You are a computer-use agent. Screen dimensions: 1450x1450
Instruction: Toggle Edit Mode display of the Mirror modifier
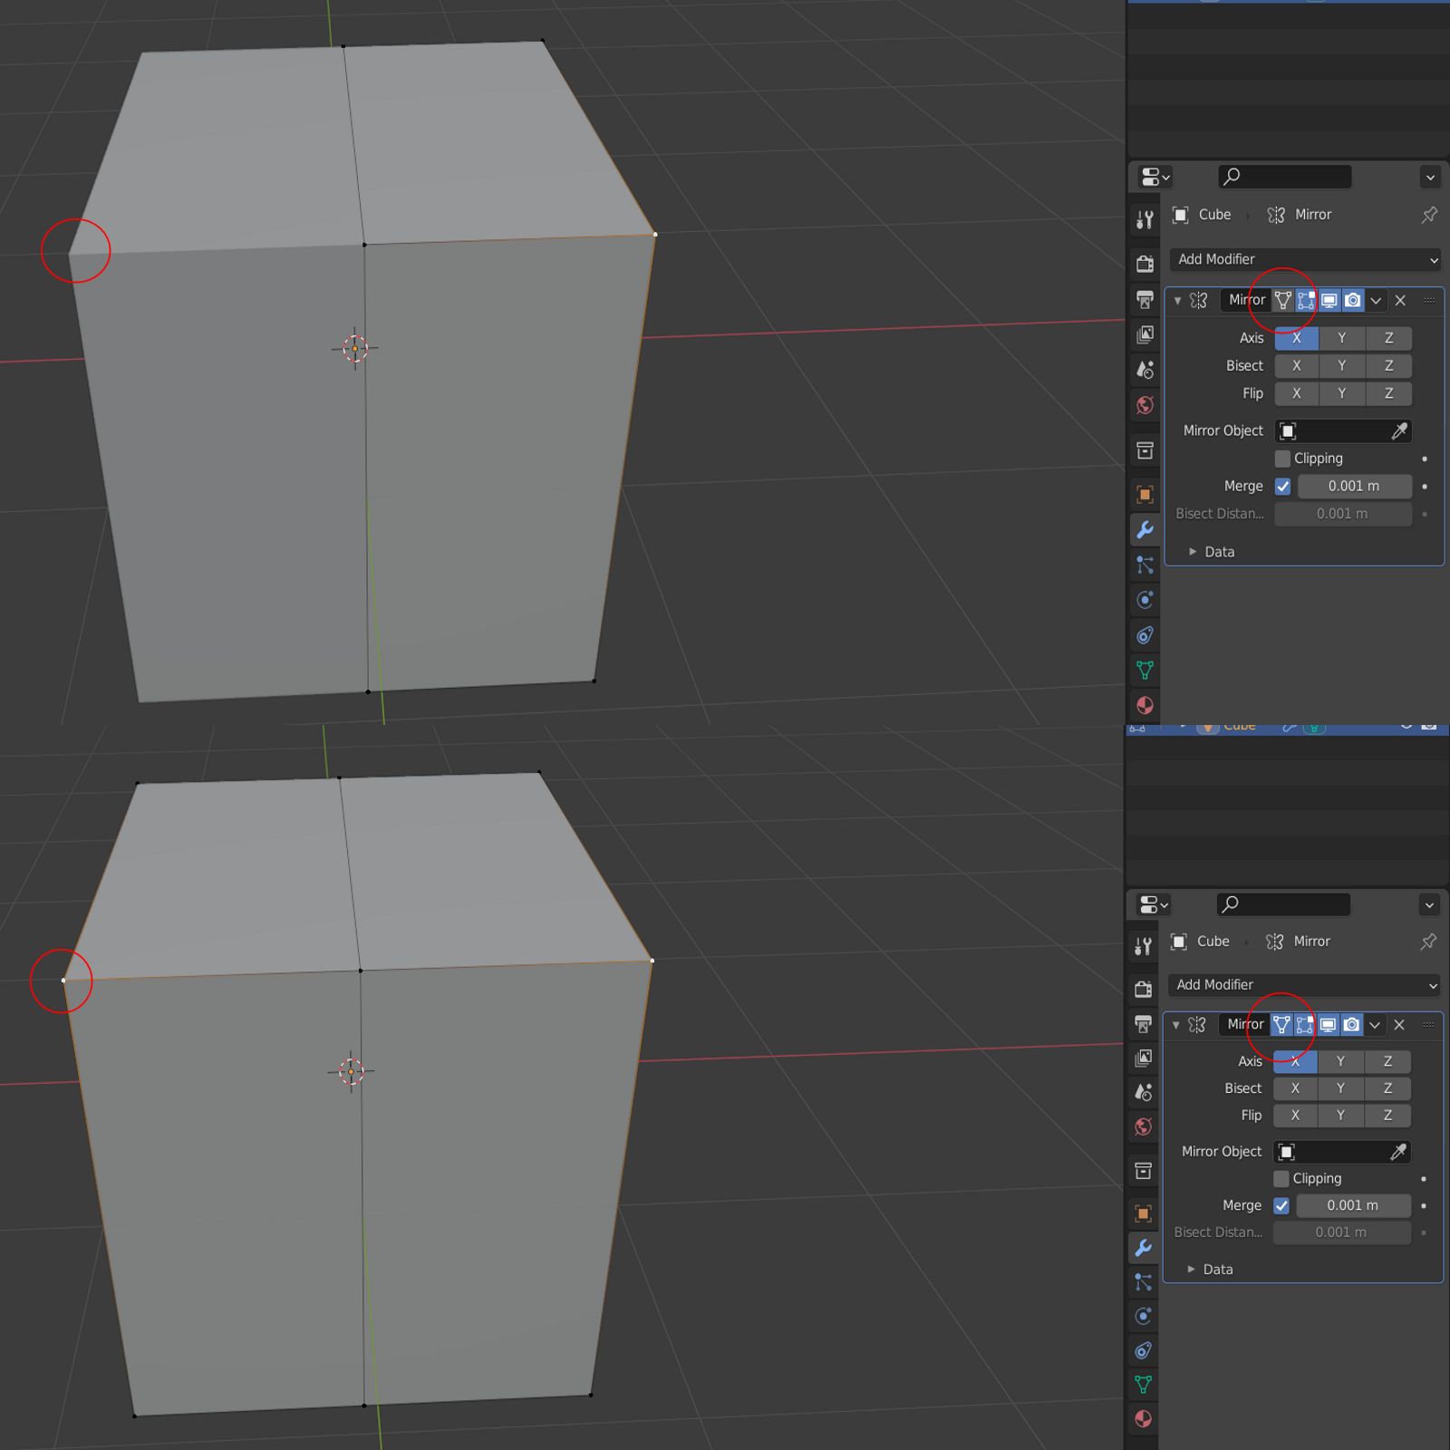click(x=1305, y=300)
